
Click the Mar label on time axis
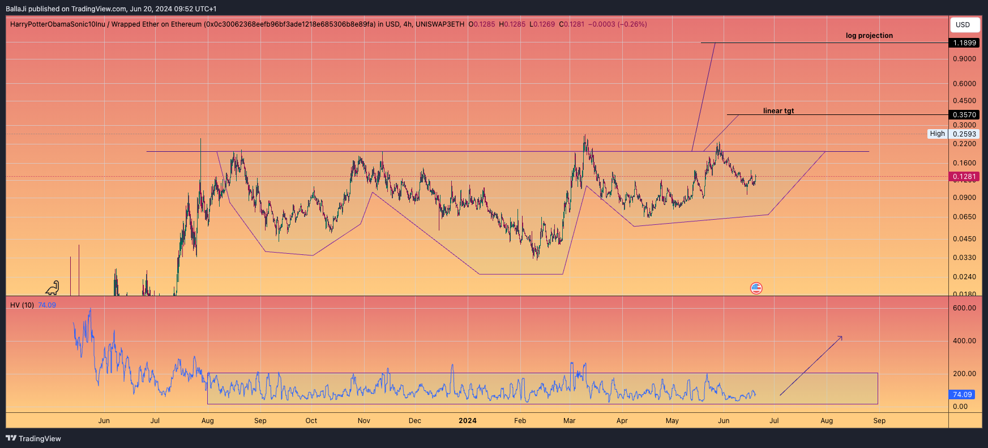tap(570, 421)
